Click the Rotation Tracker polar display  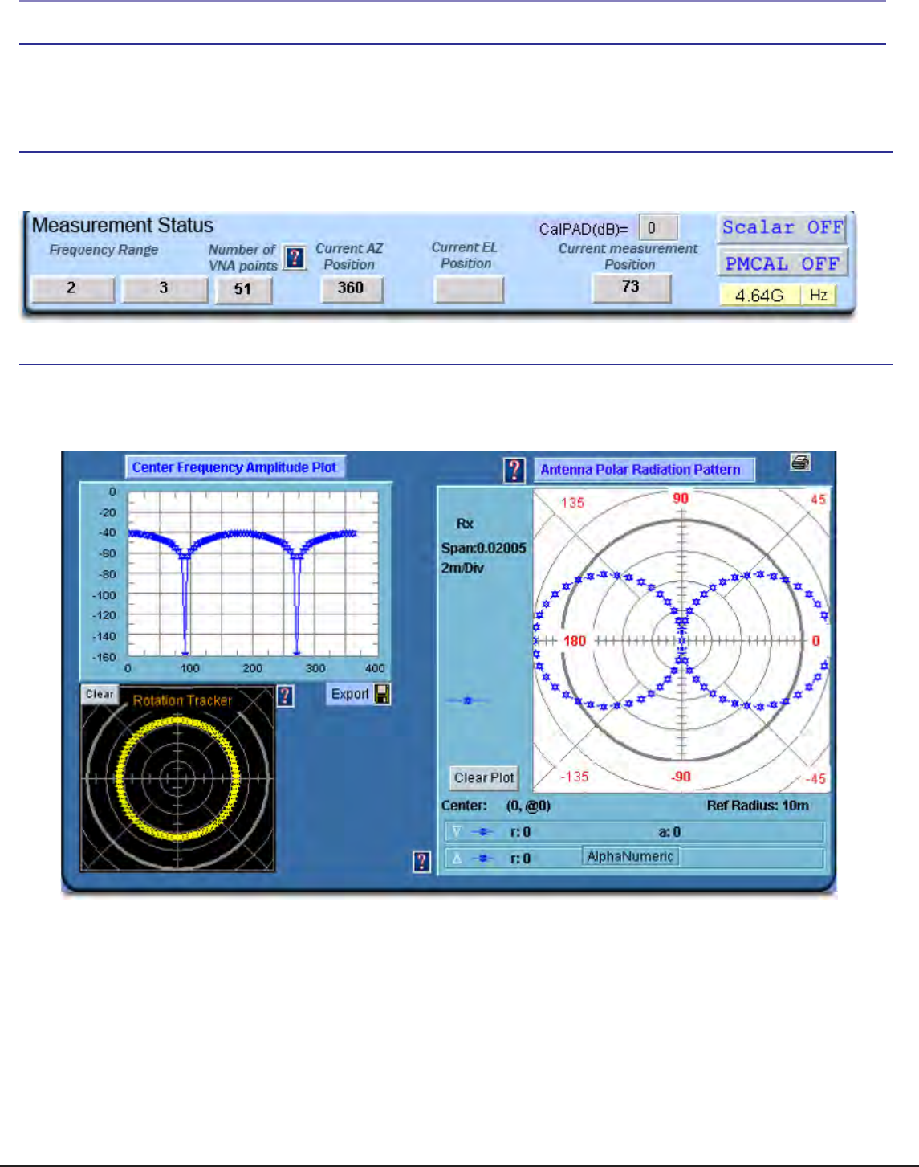177,777
